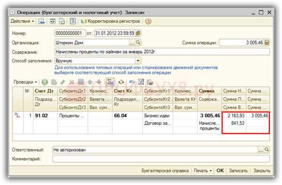282x185 pixels.
Task: Click the go-to-list icon after Действия
Action: (41, 22)
